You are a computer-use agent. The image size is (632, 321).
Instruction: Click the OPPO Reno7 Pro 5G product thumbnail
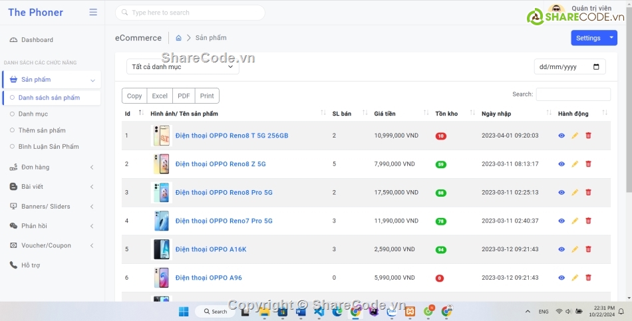coord(161,221)
